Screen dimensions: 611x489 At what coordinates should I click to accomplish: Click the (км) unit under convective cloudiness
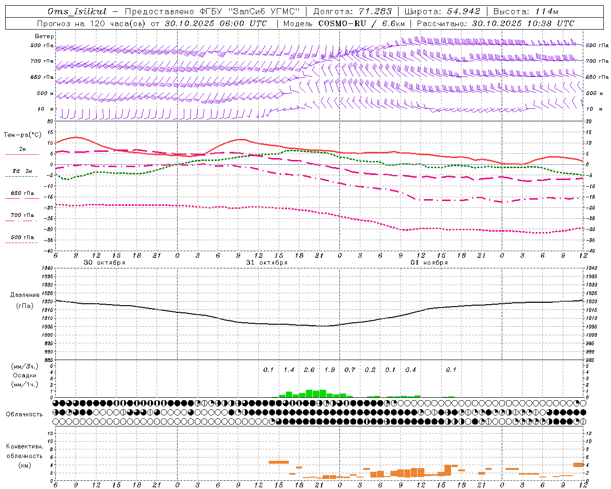[x=24, y=465]
